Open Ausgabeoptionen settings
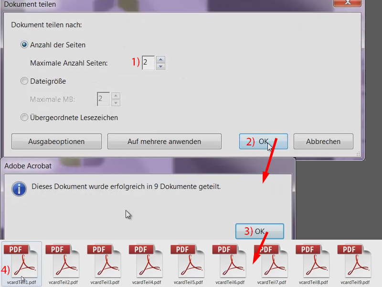Screen dimensions: 382x287 point(56,142)
